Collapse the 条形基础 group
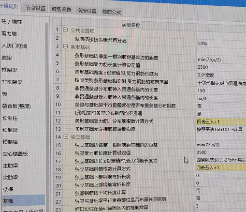Viewport: 246px width, 212px height. point(65,46)
